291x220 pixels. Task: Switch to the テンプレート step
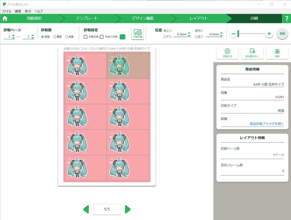pyautogui.click(x=87, y=18)
